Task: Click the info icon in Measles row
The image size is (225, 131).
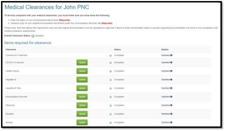Action: tap(171, 114)
